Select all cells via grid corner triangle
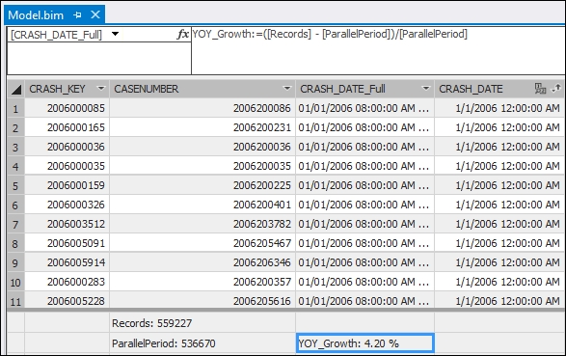Viewport: 566px width, 356px height. pos(16,89)
